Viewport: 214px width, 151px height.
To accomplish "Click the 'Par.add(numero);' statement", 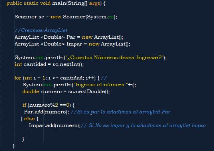I will 46,112.
